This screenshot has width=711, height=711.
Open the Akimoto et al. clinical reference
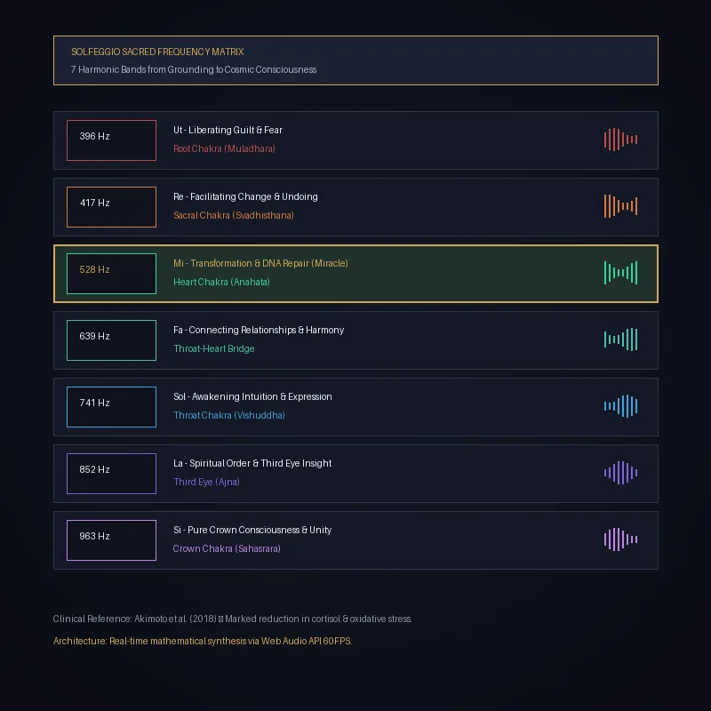coord(232,619)
